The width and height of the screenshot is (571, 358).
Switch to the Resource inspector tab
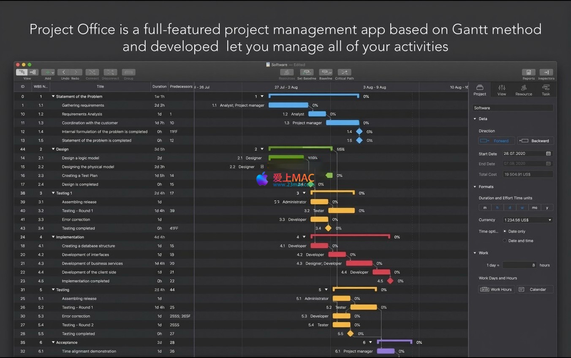click(x=524, y=90)
